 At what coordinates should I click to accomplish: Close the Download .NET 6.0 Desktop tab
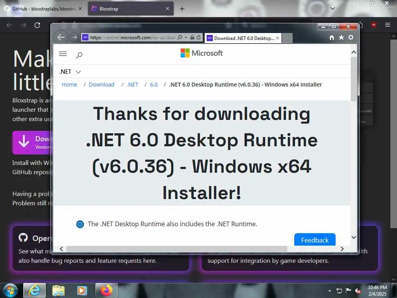click(278, 38)
